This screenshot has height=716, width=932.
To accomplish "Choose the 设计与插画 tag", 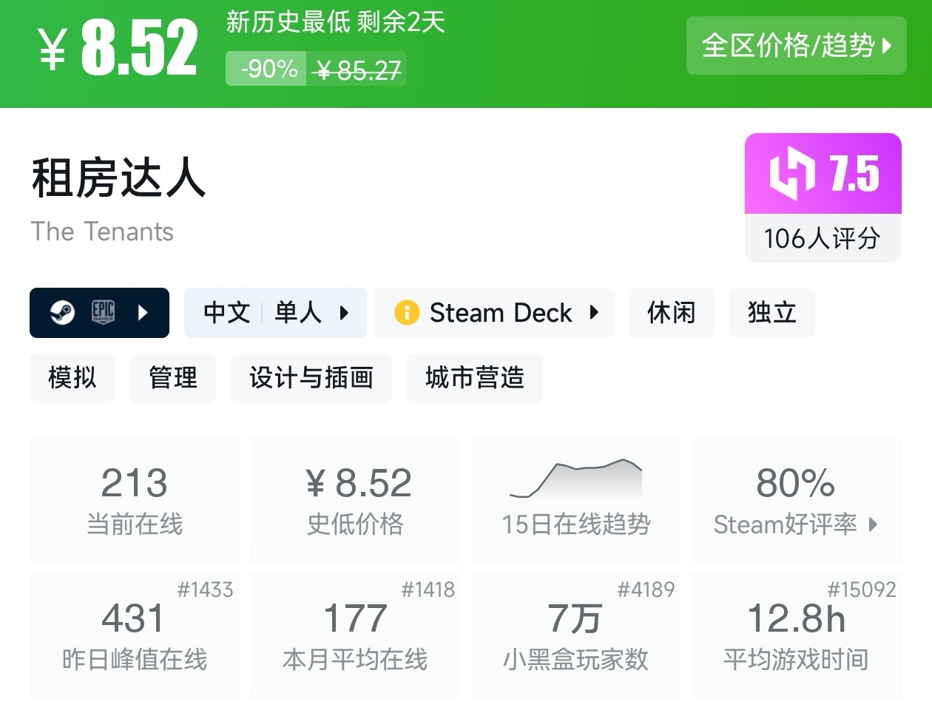I will [x=311, y=378].
